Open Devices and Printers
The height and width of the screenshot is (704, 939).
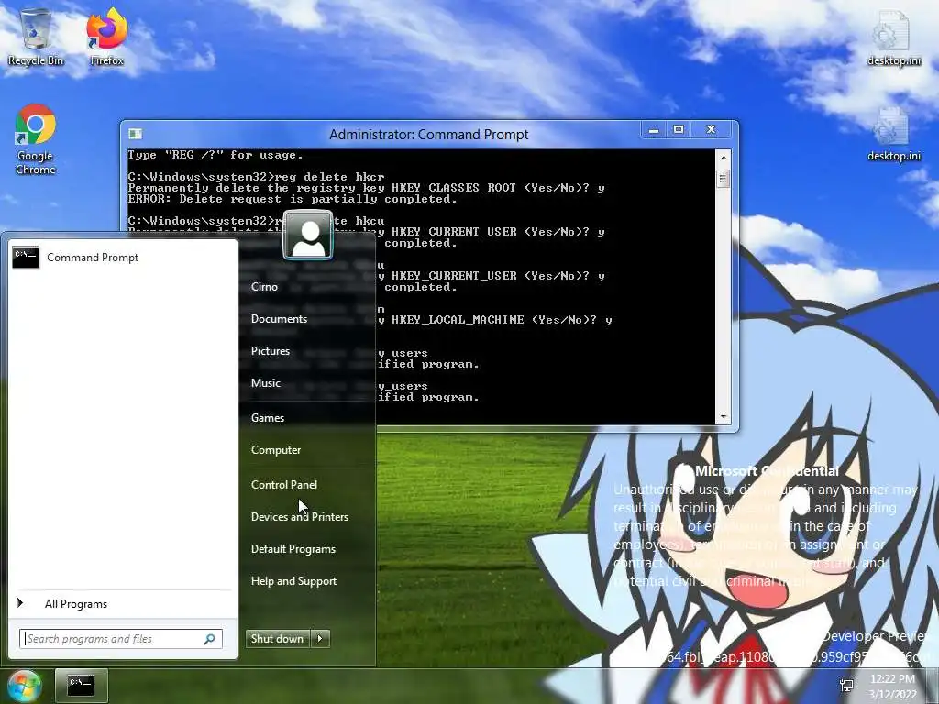click(300, 517)
